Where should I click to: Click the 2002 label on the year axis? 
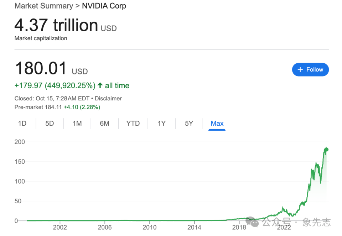point(60,227)
